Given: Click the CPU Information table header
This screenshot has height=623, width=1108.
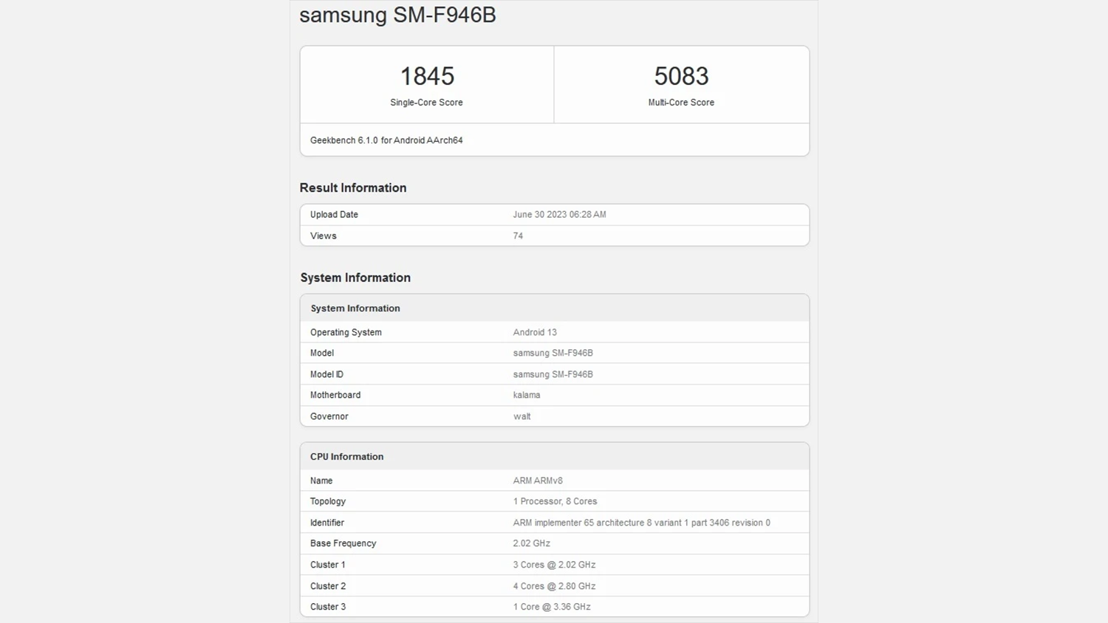Looking at the screenshot, I should pyautogui.click(x=347, y=457).
